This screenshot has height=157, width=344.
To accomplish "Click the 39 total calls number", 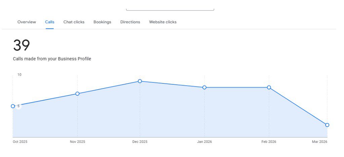I will [22, 45].
